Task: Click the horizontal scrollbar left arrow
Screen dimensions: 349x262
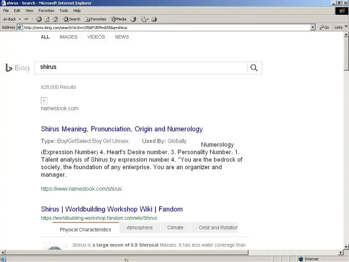Action: pyautogui.click(x=3, y=252)
